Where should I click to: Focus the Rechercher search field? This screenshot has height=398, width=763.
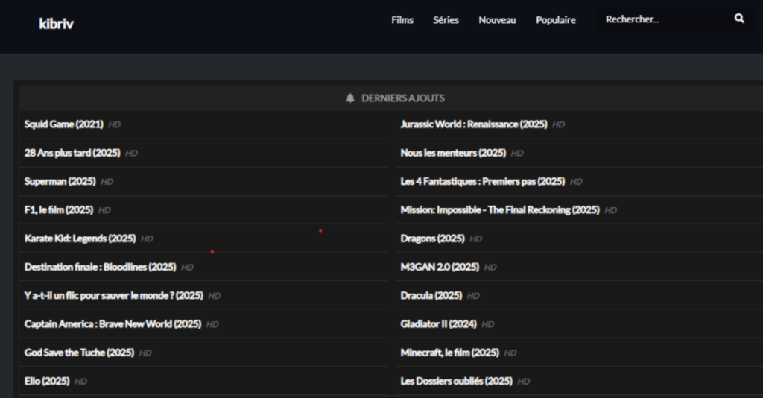[663, 19]
